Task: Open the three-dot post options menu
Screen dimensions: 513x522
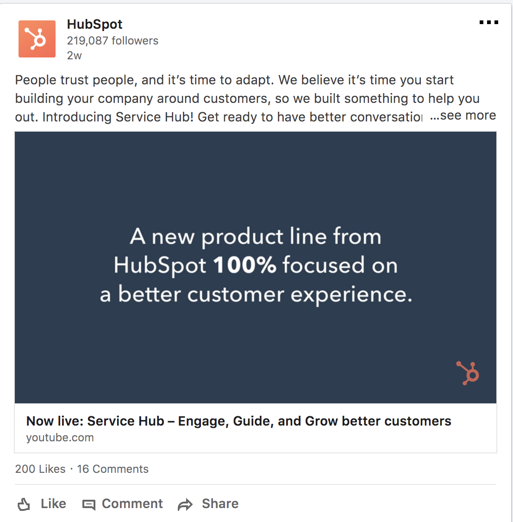Action: tap(488, 22)
